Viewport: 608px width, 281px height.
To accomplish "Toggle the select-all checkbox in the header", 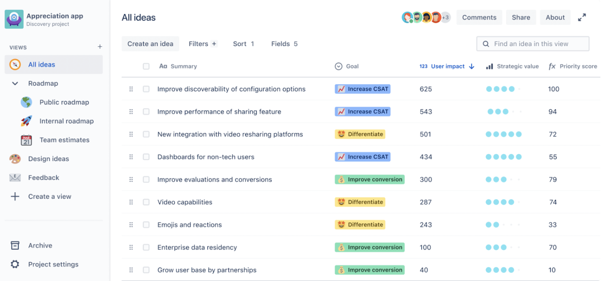I will (x=146, y=66).
